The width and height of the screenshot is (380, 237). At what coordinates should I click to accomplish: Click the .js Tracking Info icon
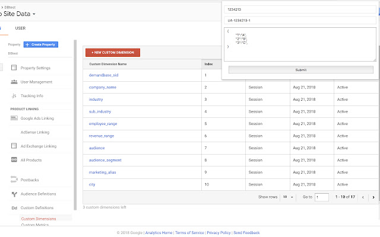[14, 96]
